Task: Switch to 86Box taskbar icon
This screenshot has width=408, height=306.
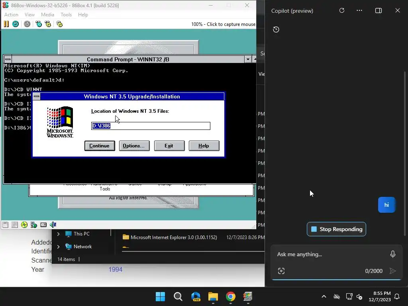Action: [248, 296]
